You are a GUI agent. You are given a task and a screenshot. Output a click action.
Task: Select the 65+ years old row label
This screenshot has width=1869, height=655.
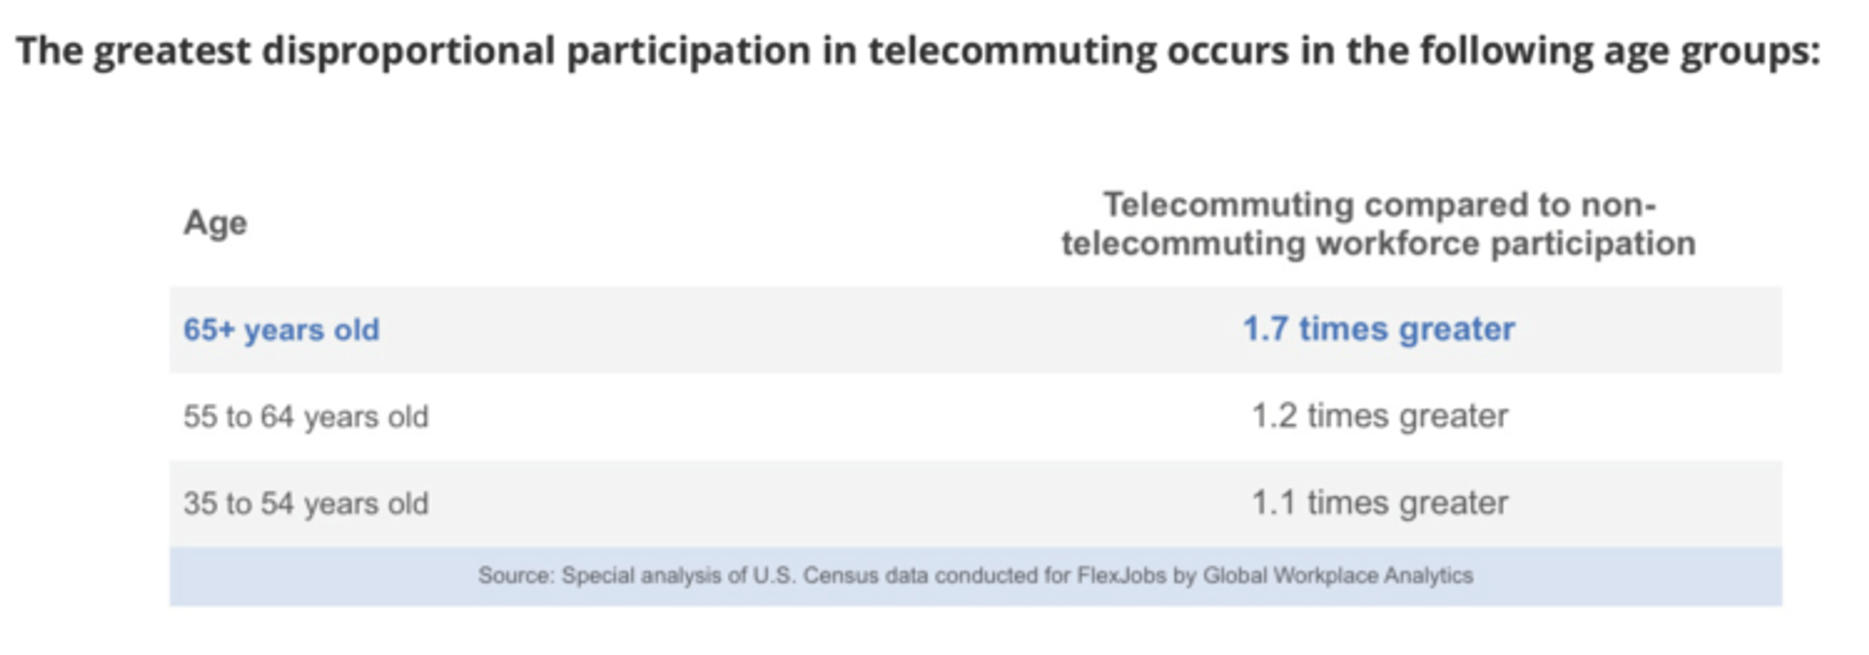(x=281, y=329)
